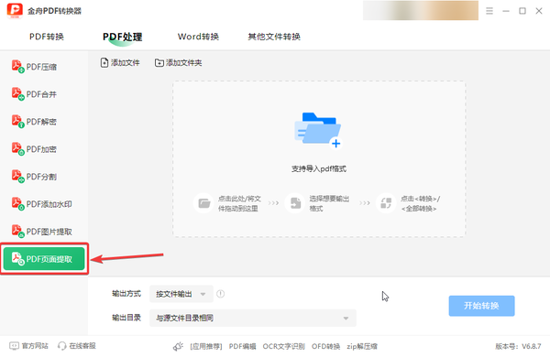The width and height of the screenshot is (550, 357).
Task: Switch to the PDF转换 tab
Action: (x=47, y=37)
